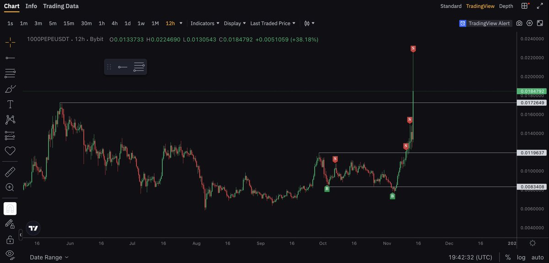This screenshot has height=263, width=549.
Task: Click the 0.0119637 price line label
Action: pos(531,152)
